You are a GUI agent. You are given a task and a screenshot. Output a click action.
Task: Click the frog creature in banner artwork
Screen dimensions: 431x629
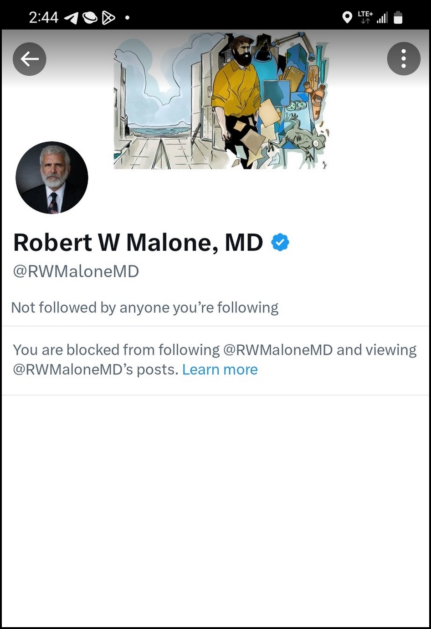pos(302,139)
